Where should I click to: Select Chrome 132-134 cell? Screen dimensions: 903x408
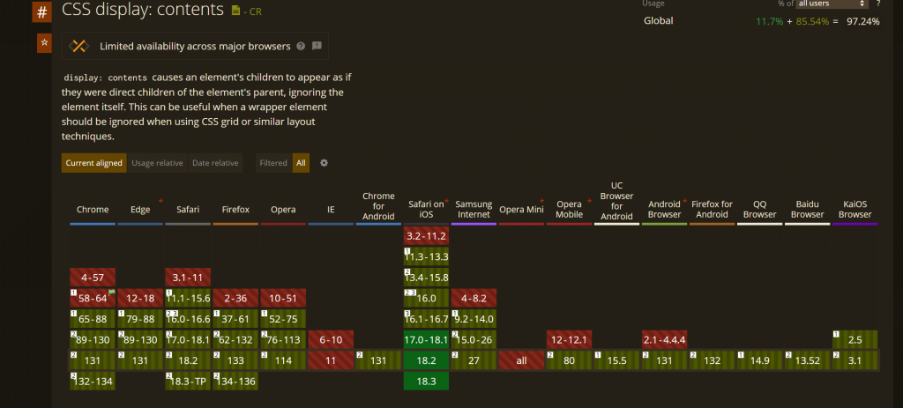[93, 381]
